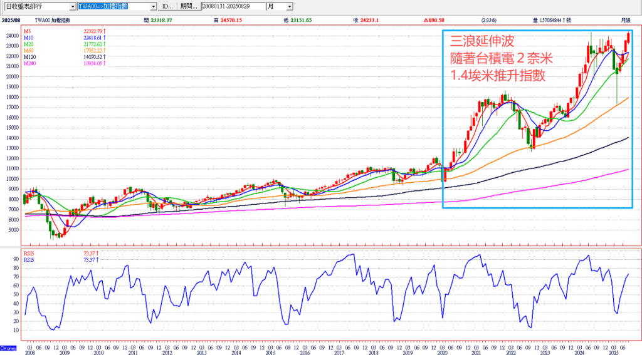Click the CMoney logo in bottom-left corner

coord(8,347)
